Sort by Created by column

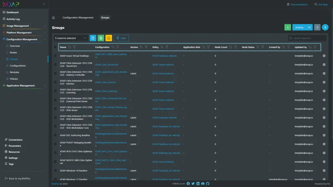284,47
